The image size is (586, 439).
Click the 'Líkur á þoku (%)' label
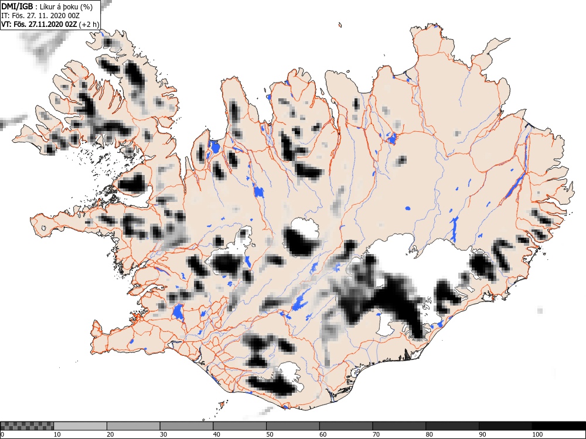pyautogui.click(x=66, y=7)
